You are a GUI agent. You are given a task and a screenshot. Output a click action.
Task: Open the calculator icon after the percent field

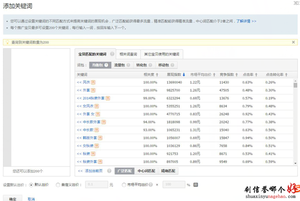tap(196, 185)
